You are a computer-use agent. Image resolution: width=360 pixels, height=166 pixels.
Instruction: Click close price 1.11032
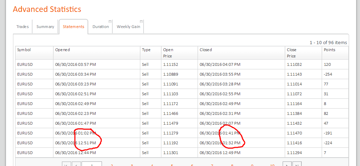pyautogui.click(x=294, y=64)
